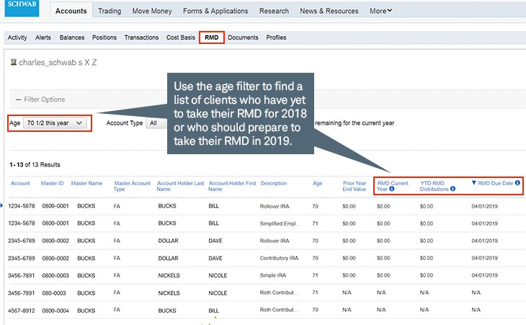
Task: Click the info icon beside RMD Due Date
Action: click(517, 183)
